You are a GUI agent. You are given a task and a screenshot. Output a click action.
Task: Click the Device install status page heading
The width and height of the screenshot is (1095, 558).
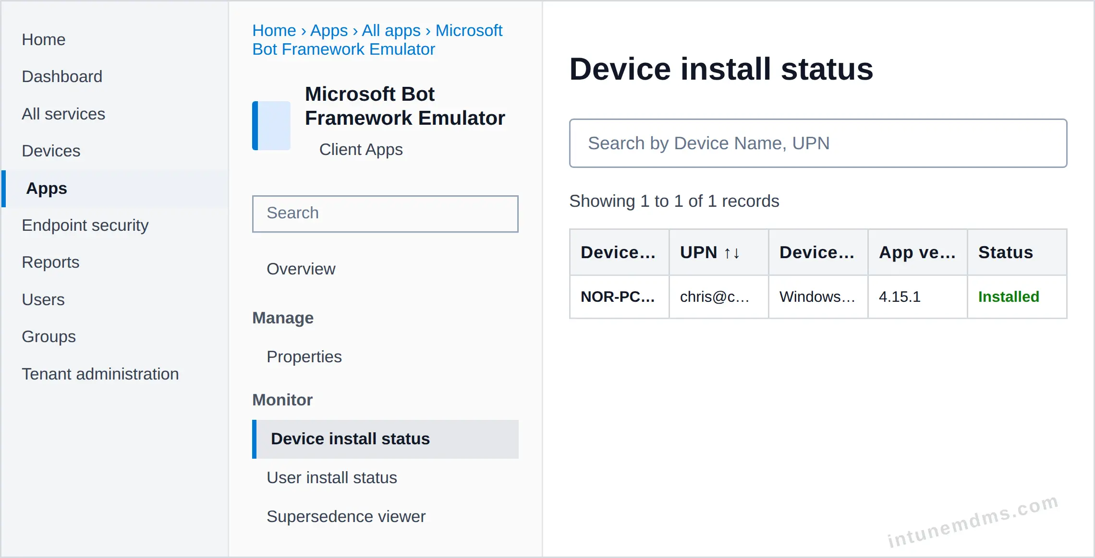pos(721,69)
